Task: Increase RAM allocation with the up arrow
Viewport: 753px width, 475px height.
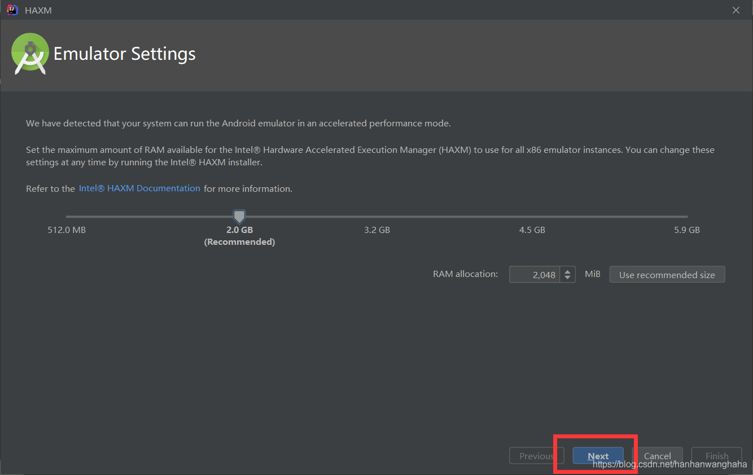Action: 568,271
